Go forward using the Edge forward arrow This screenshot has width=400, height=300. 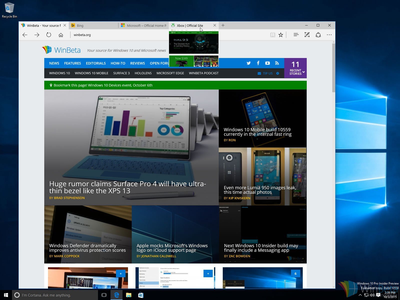(37, 35)
